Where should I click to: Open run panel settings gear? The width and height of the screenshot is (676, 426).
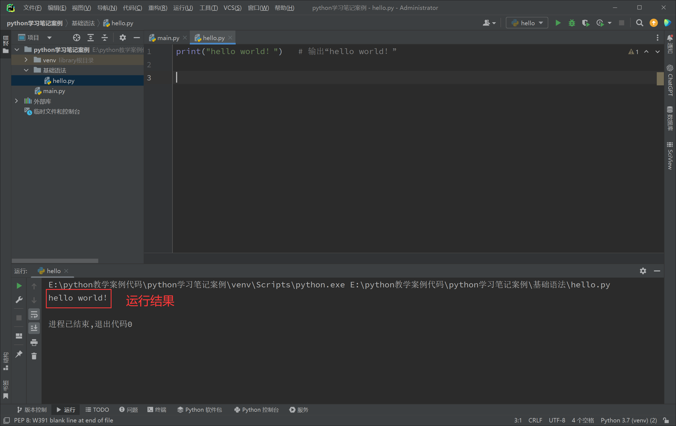pyautogui.click(x=643, y=271)
